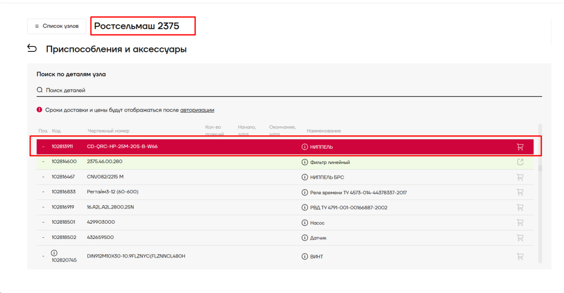
Task: Click the Ростсельмаш 2375 model title
Action: point(136,26)
